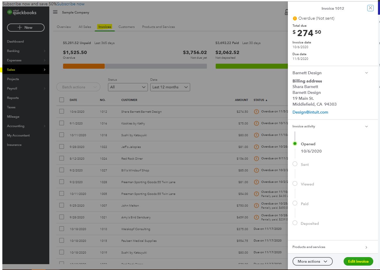
Task: Sort by the CUSTOMER column header
Action: (129, 100)
